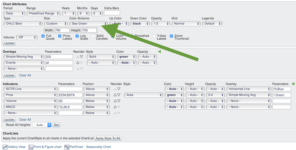Toggle the Zoom Thumbnail checkbox

pyautogui.click(x=171, y=36)
